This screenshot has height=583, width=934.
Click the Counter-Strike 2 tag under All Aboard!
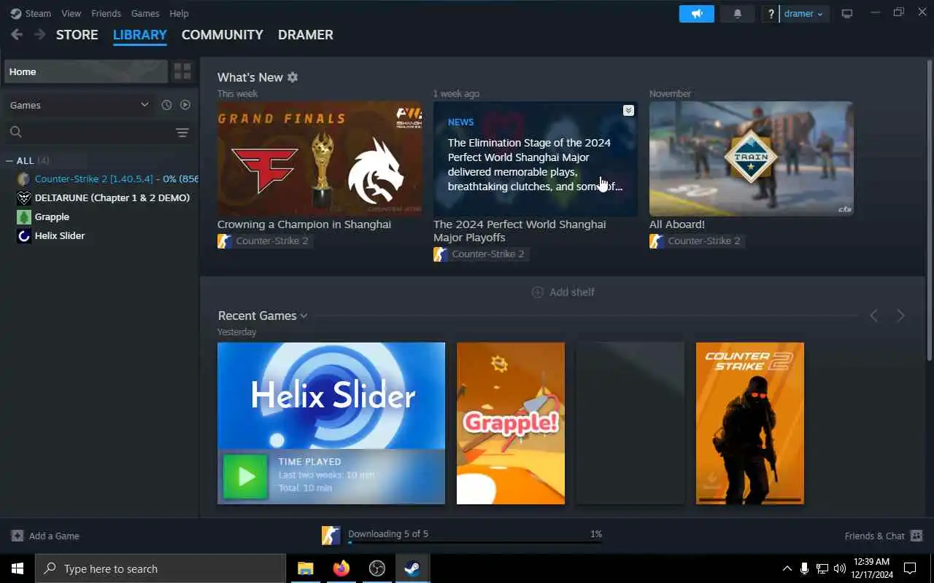coord(696,241)
